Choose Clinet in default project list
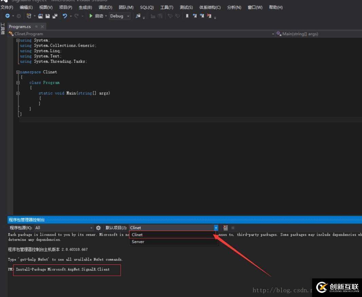This screenshot has height=297, width=362. coord(173,235)
